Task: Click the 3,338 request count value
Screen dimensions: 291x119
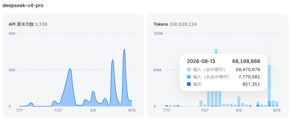Action: [x=41, y=24]
